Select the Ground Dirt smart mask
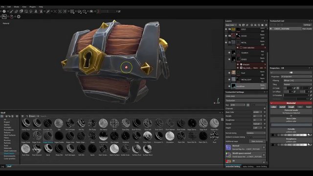Screen dimensions: 313x176 [x=103, y=136]
